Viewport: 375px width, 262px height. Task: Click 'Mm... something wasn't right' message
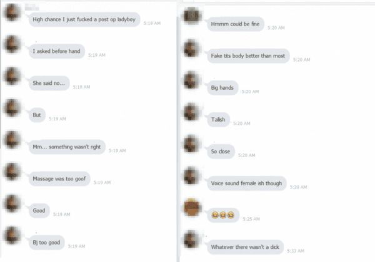click(67, 147)
